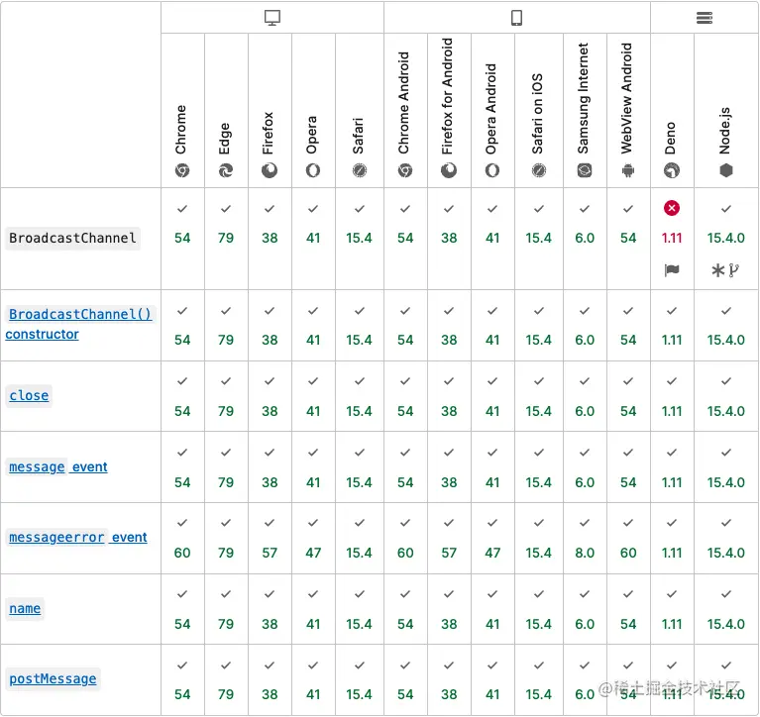Click the server platform icon in header

tap(705, 18)
